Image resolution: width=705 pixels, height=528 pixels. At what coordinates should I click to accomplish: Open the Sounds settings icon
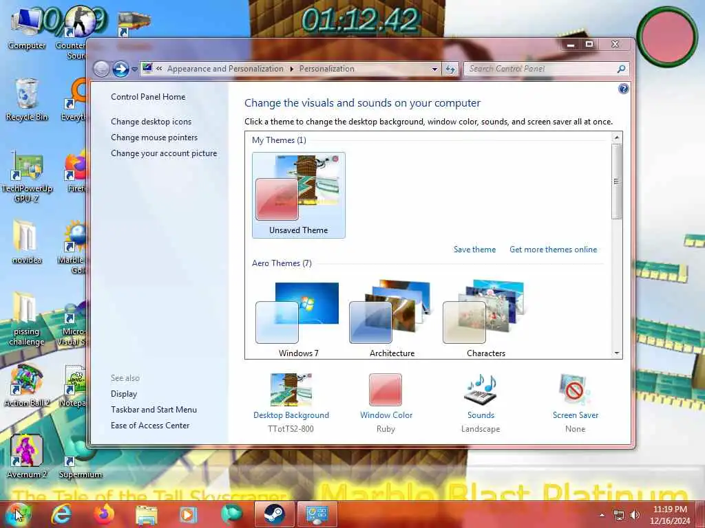coord(481,390)
